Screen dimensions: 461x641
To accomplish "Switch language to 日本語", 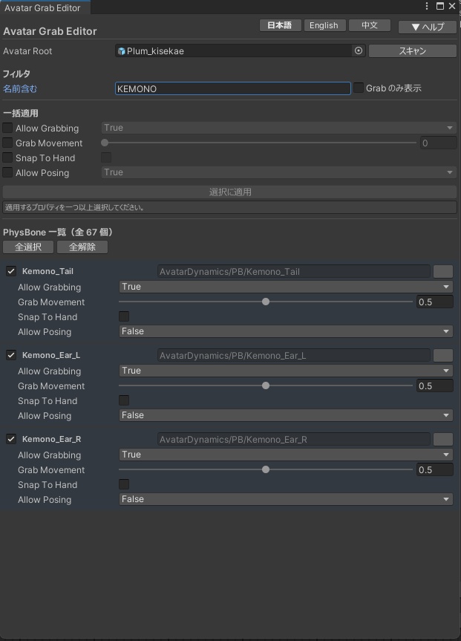I will pyautogui.click(x=280, y=25).
